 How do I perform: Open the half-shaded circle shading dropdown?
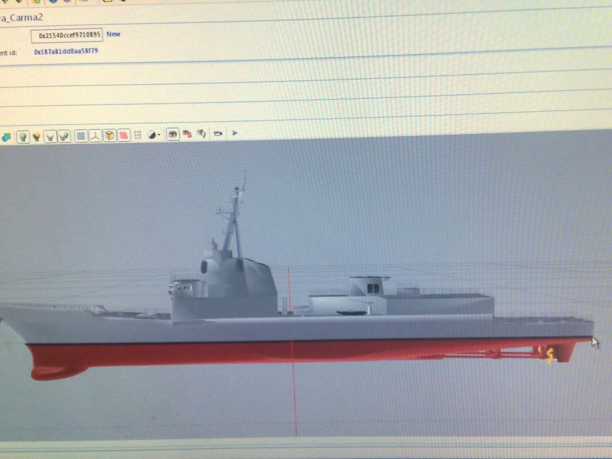154,135
